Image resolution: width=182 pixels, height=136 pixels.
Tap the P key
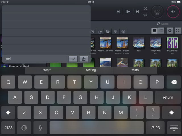pos(157,82)
